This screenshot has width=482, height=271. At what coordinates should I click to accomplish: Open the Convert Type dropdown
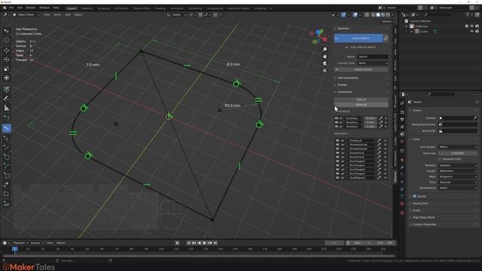pyautogui.click(x=373, y=63)
